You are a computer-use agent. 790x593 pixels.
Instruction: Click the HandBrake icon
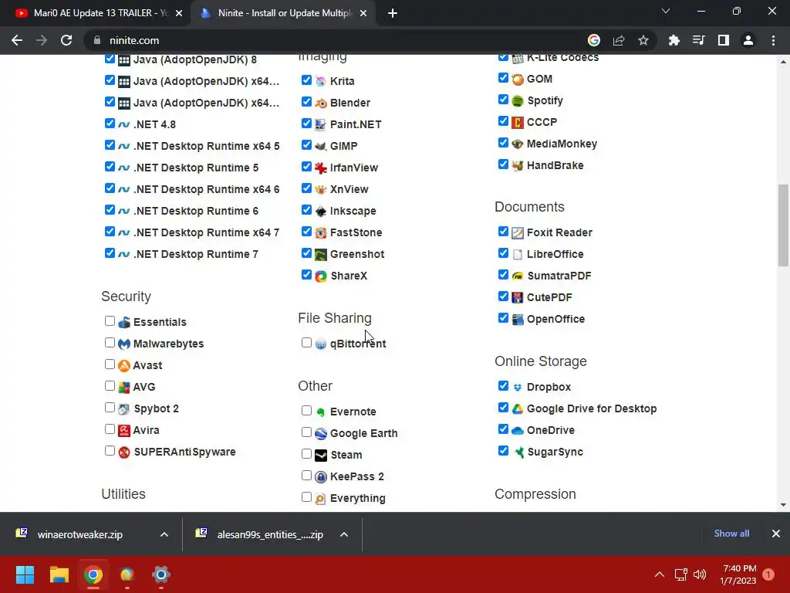(x=518, y=165)
